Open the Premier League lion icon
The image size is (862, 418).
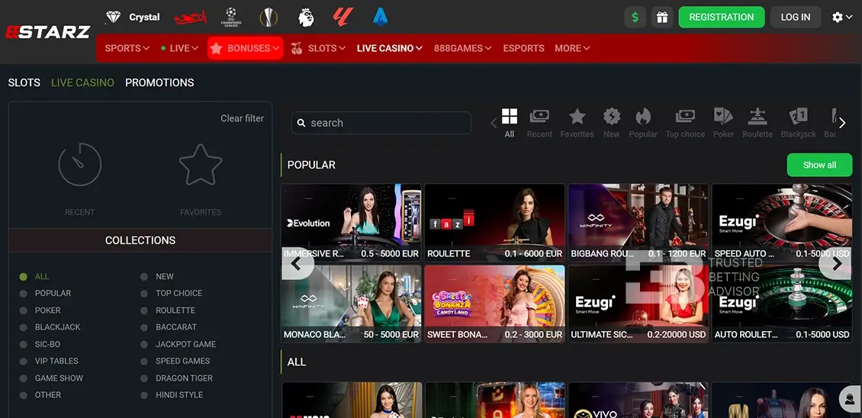(306, 17)
